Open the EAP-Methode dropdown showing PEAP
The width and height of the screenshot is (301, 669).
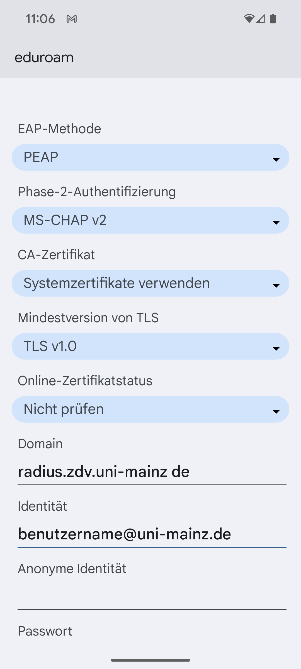[151, 157]
